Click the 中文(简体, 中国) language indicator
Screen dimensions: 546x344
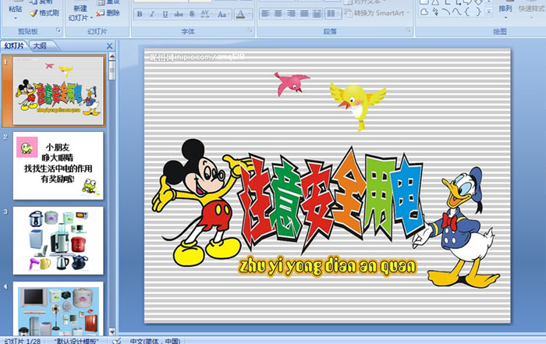point(155,341)
